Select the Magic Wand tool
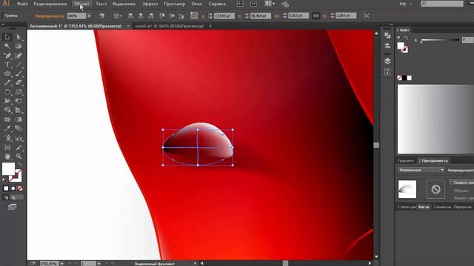Viewport: 474px width, 266px height. click(x=7, y=47)
